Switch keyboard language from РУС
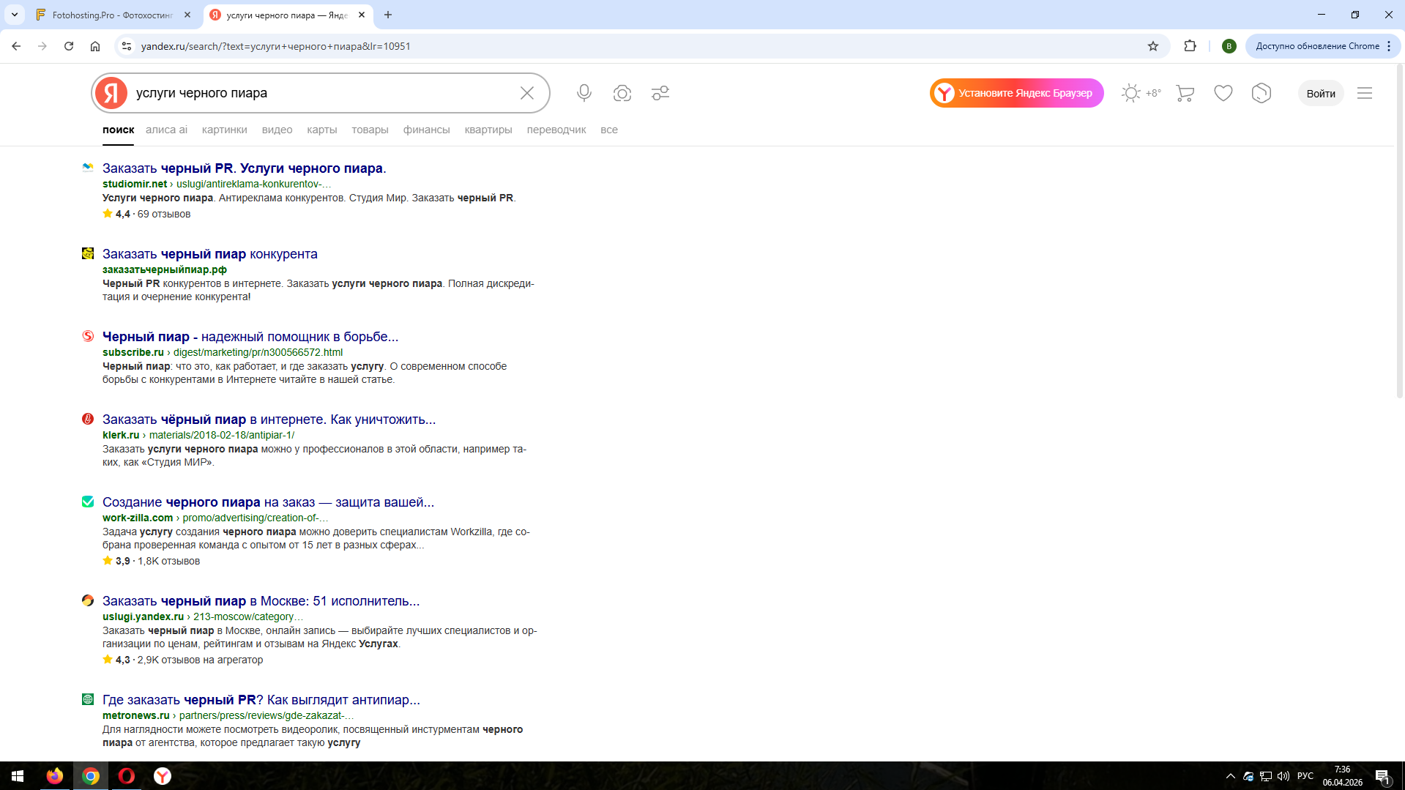The width and height of the screenshot is (1405, 790). coord(1305,776)
